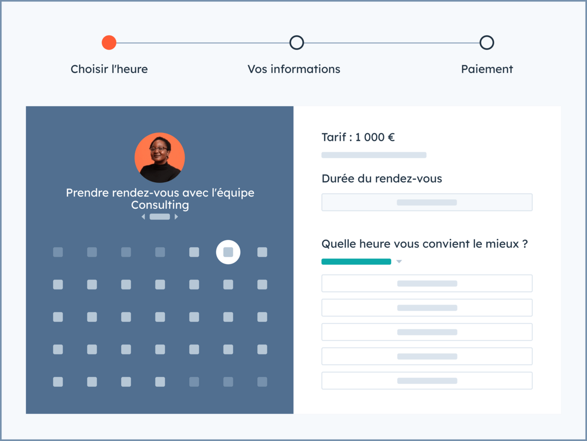
Task: Open the Durée du rendez-vous selector
Action: click(427, 202)
